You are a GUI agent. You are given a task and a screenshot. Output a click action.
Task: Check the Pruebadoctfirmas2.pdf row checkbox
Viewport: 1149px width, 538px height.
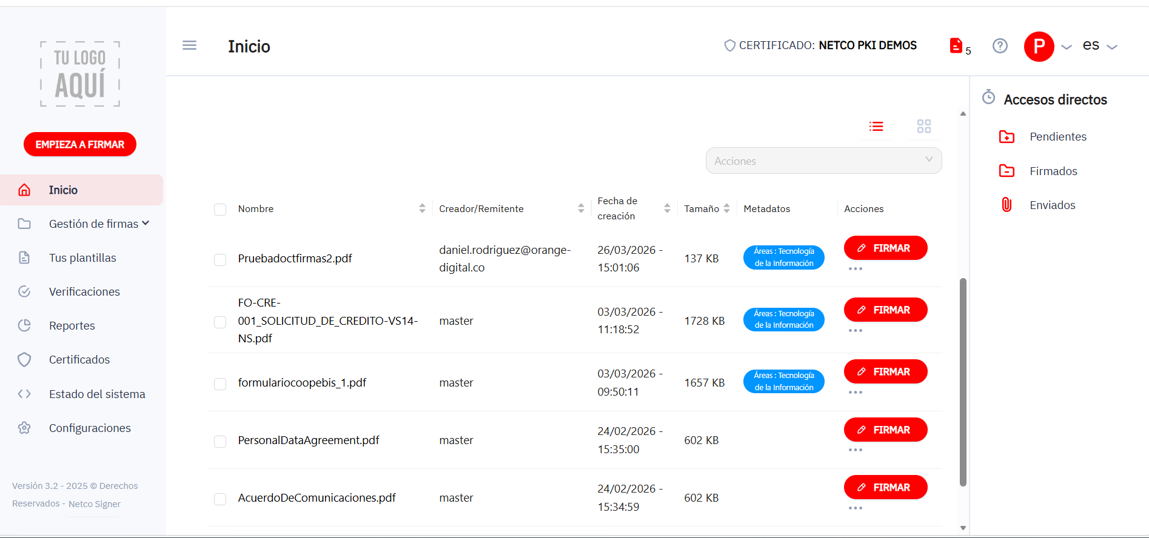pos(220,259)
